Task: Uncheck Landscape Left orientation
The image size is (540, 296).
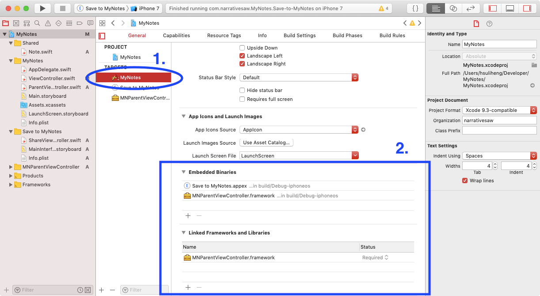Action: point(242,56)
